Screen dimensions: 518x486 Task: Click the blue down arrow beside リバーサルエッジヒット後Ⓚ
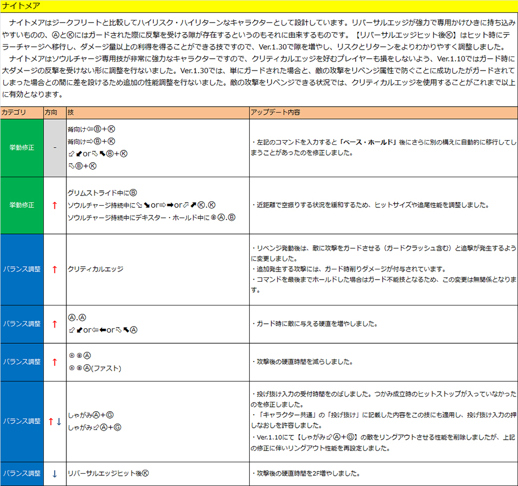click(x=54, y=474)
